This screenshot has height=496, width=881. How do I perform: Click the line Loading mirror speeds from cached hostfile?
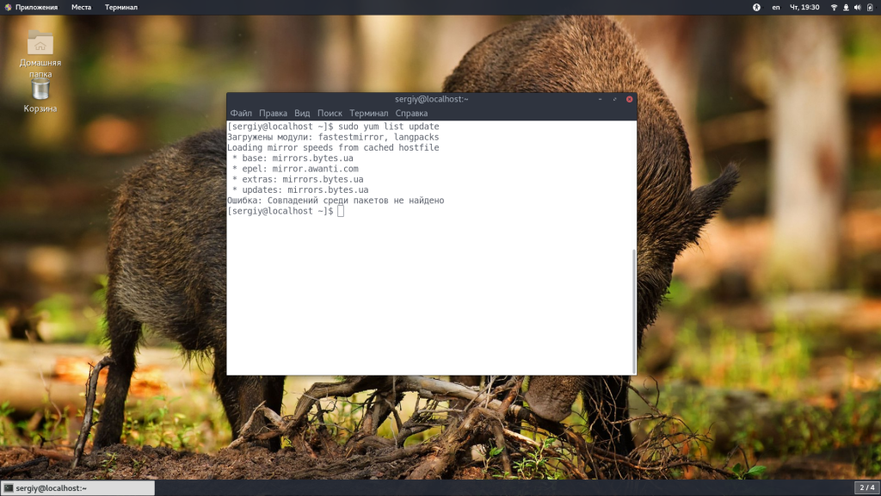(x=333, y=147)
